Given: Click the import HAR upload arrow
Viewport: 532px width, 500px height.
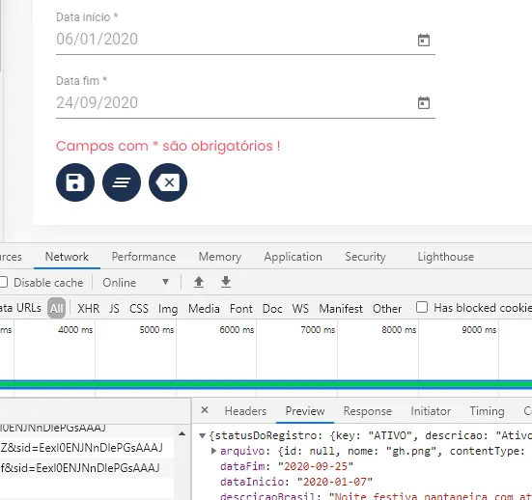Looking at the screenshot, I should (199, 282).
